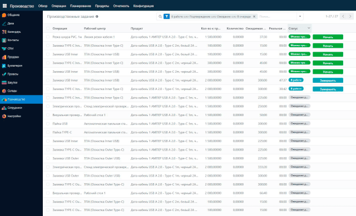
Task: Click the Пайка USB operation cell
Action: pyautogui.click(x=60, y=124)
